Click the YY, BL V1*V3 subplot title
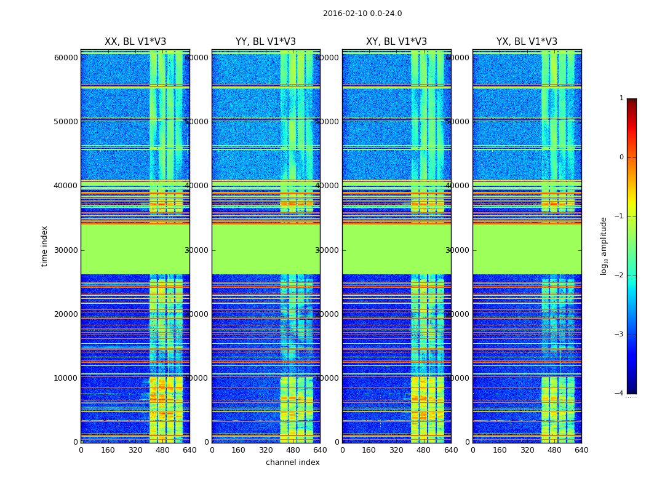Screen dimensions: 646x492 [x=266, y=42]
